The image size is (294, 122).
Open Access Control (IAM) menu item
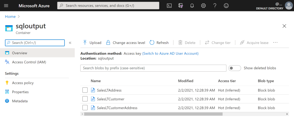(x=37, y=62)
